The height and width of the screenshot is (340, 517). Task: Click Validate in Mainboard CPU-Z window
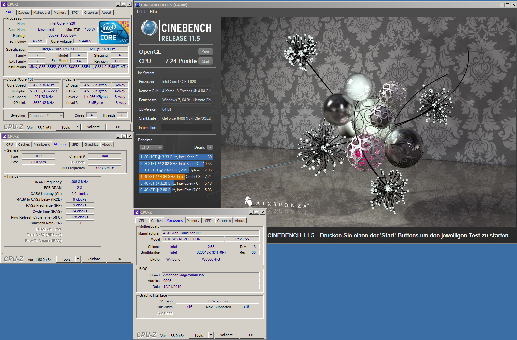click(x=226, y=335)
